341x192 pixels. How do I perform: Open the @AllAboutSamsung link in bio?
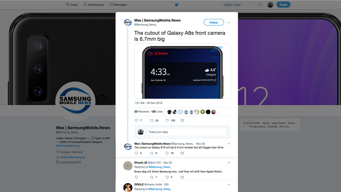[x=68, y=146]
